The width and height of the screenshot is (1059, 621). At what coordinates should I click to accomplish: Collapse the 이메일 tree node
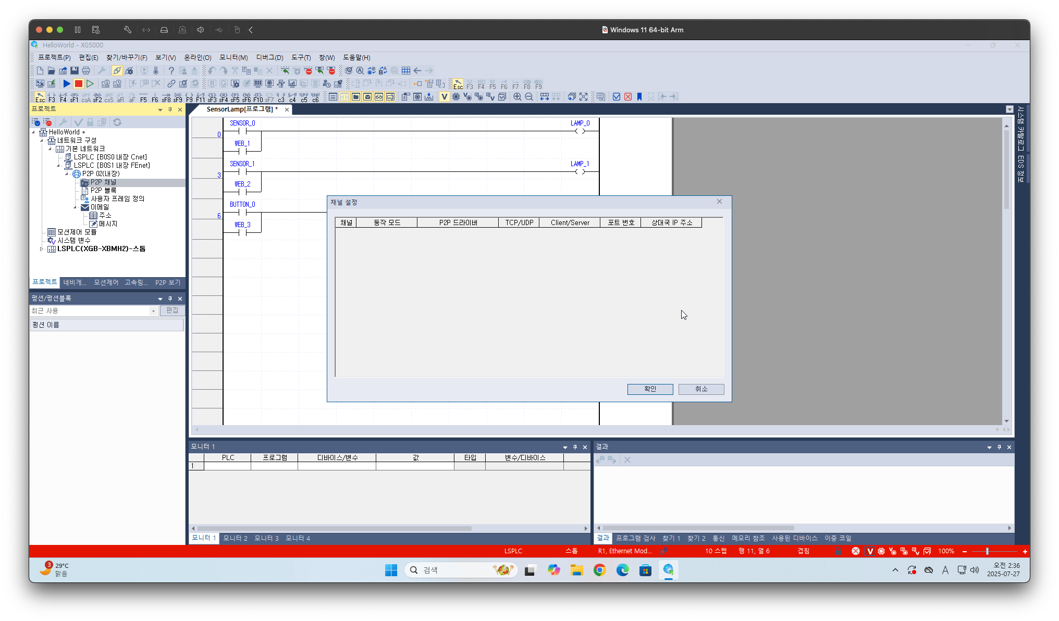75,207
